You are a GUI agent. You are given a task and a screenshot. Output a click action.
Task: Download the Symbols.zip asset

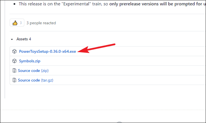pos(30,61)
